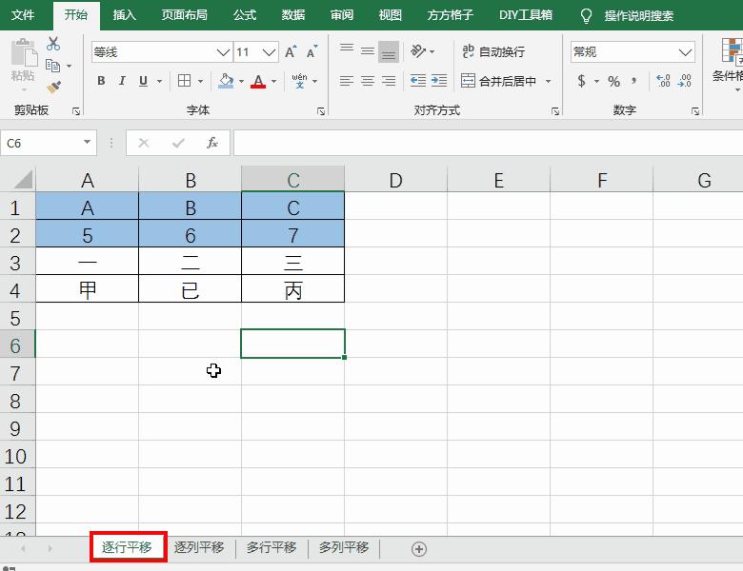The width and height of the screenshot is (743, 571).
Task: Click the wén phonetic guide icon
Action: pos(299,81)
